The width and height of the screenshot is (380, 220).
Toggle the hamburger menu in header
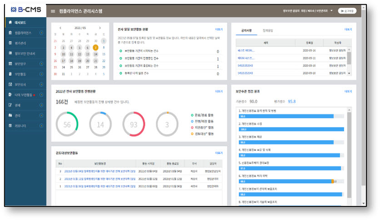[53, 11]
